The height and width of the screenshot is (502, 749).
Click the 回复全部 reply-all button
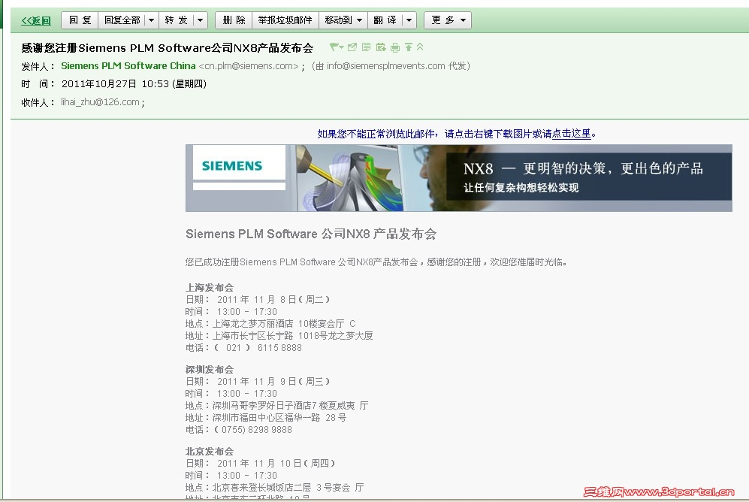122,20
